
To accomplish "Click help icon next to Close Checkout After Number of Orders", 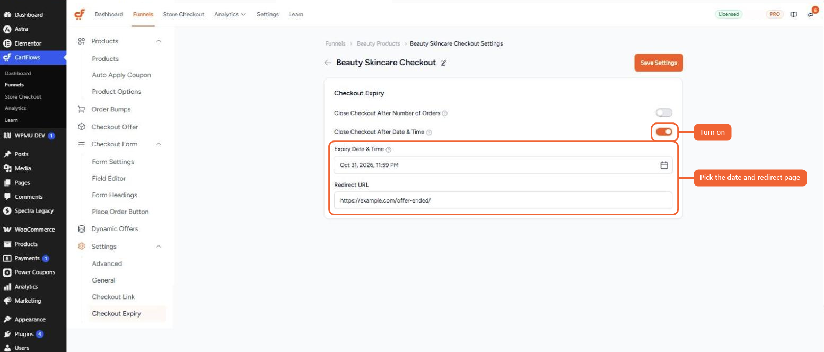I will (445, 113).
